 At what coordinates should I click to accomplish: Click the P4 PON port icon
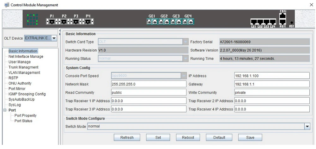tap(88, 22)
